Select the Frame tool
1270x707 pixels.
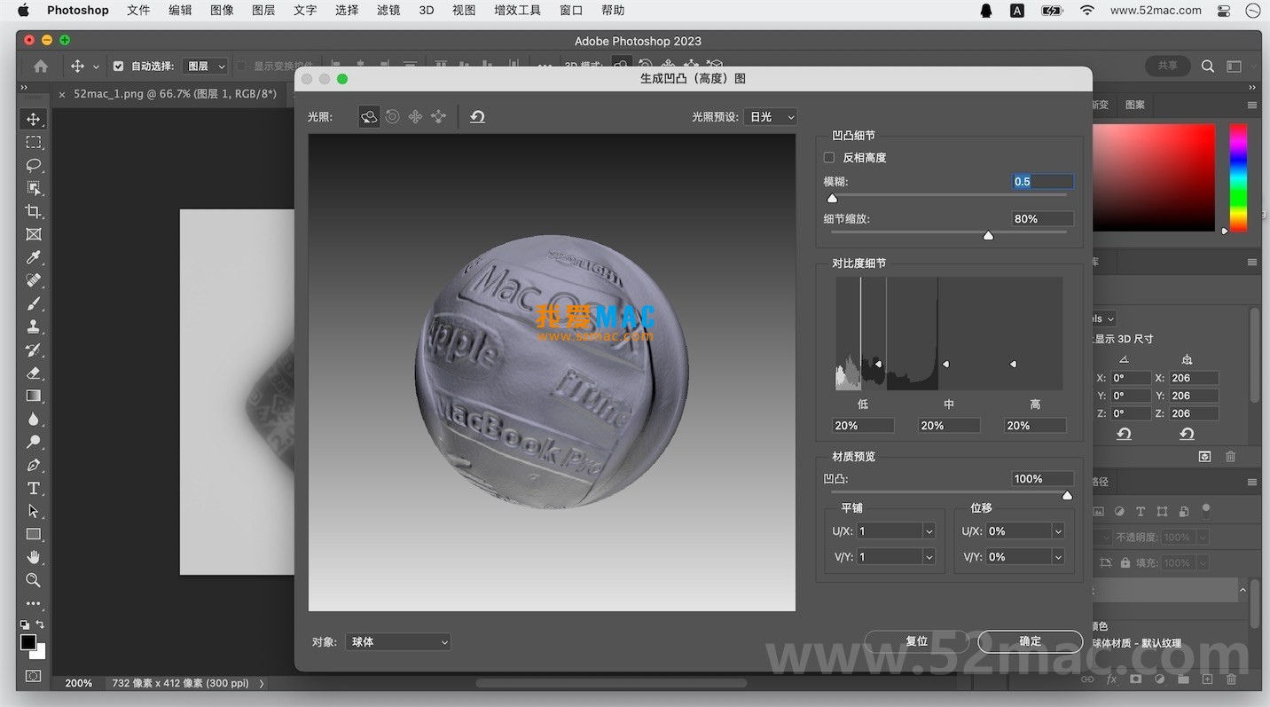click(x=34, y=234)
